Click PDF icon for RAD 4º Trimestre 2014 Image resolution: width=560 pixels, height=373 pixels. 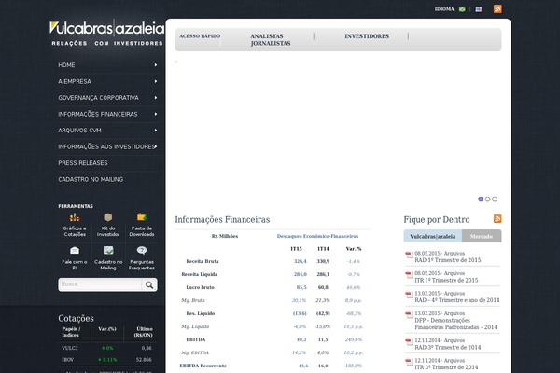409,295
